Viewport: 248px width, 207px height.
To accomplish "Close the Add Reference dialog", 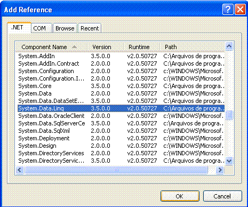I will coord(240,9).
